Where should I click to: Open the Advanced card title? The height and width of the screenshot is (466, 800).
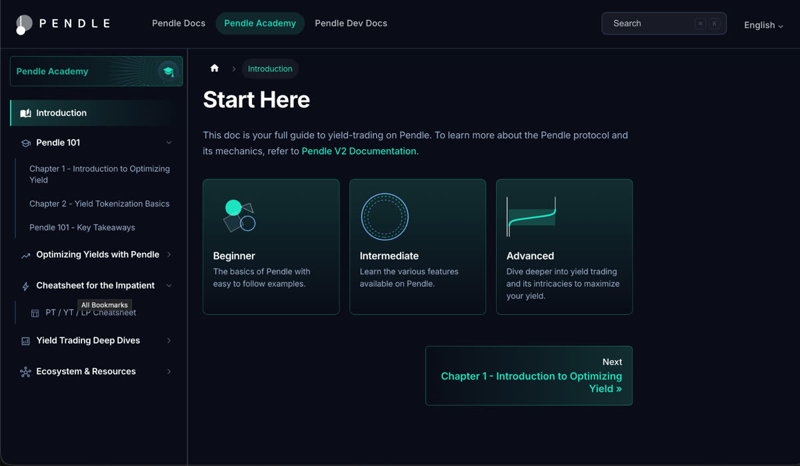530,256
